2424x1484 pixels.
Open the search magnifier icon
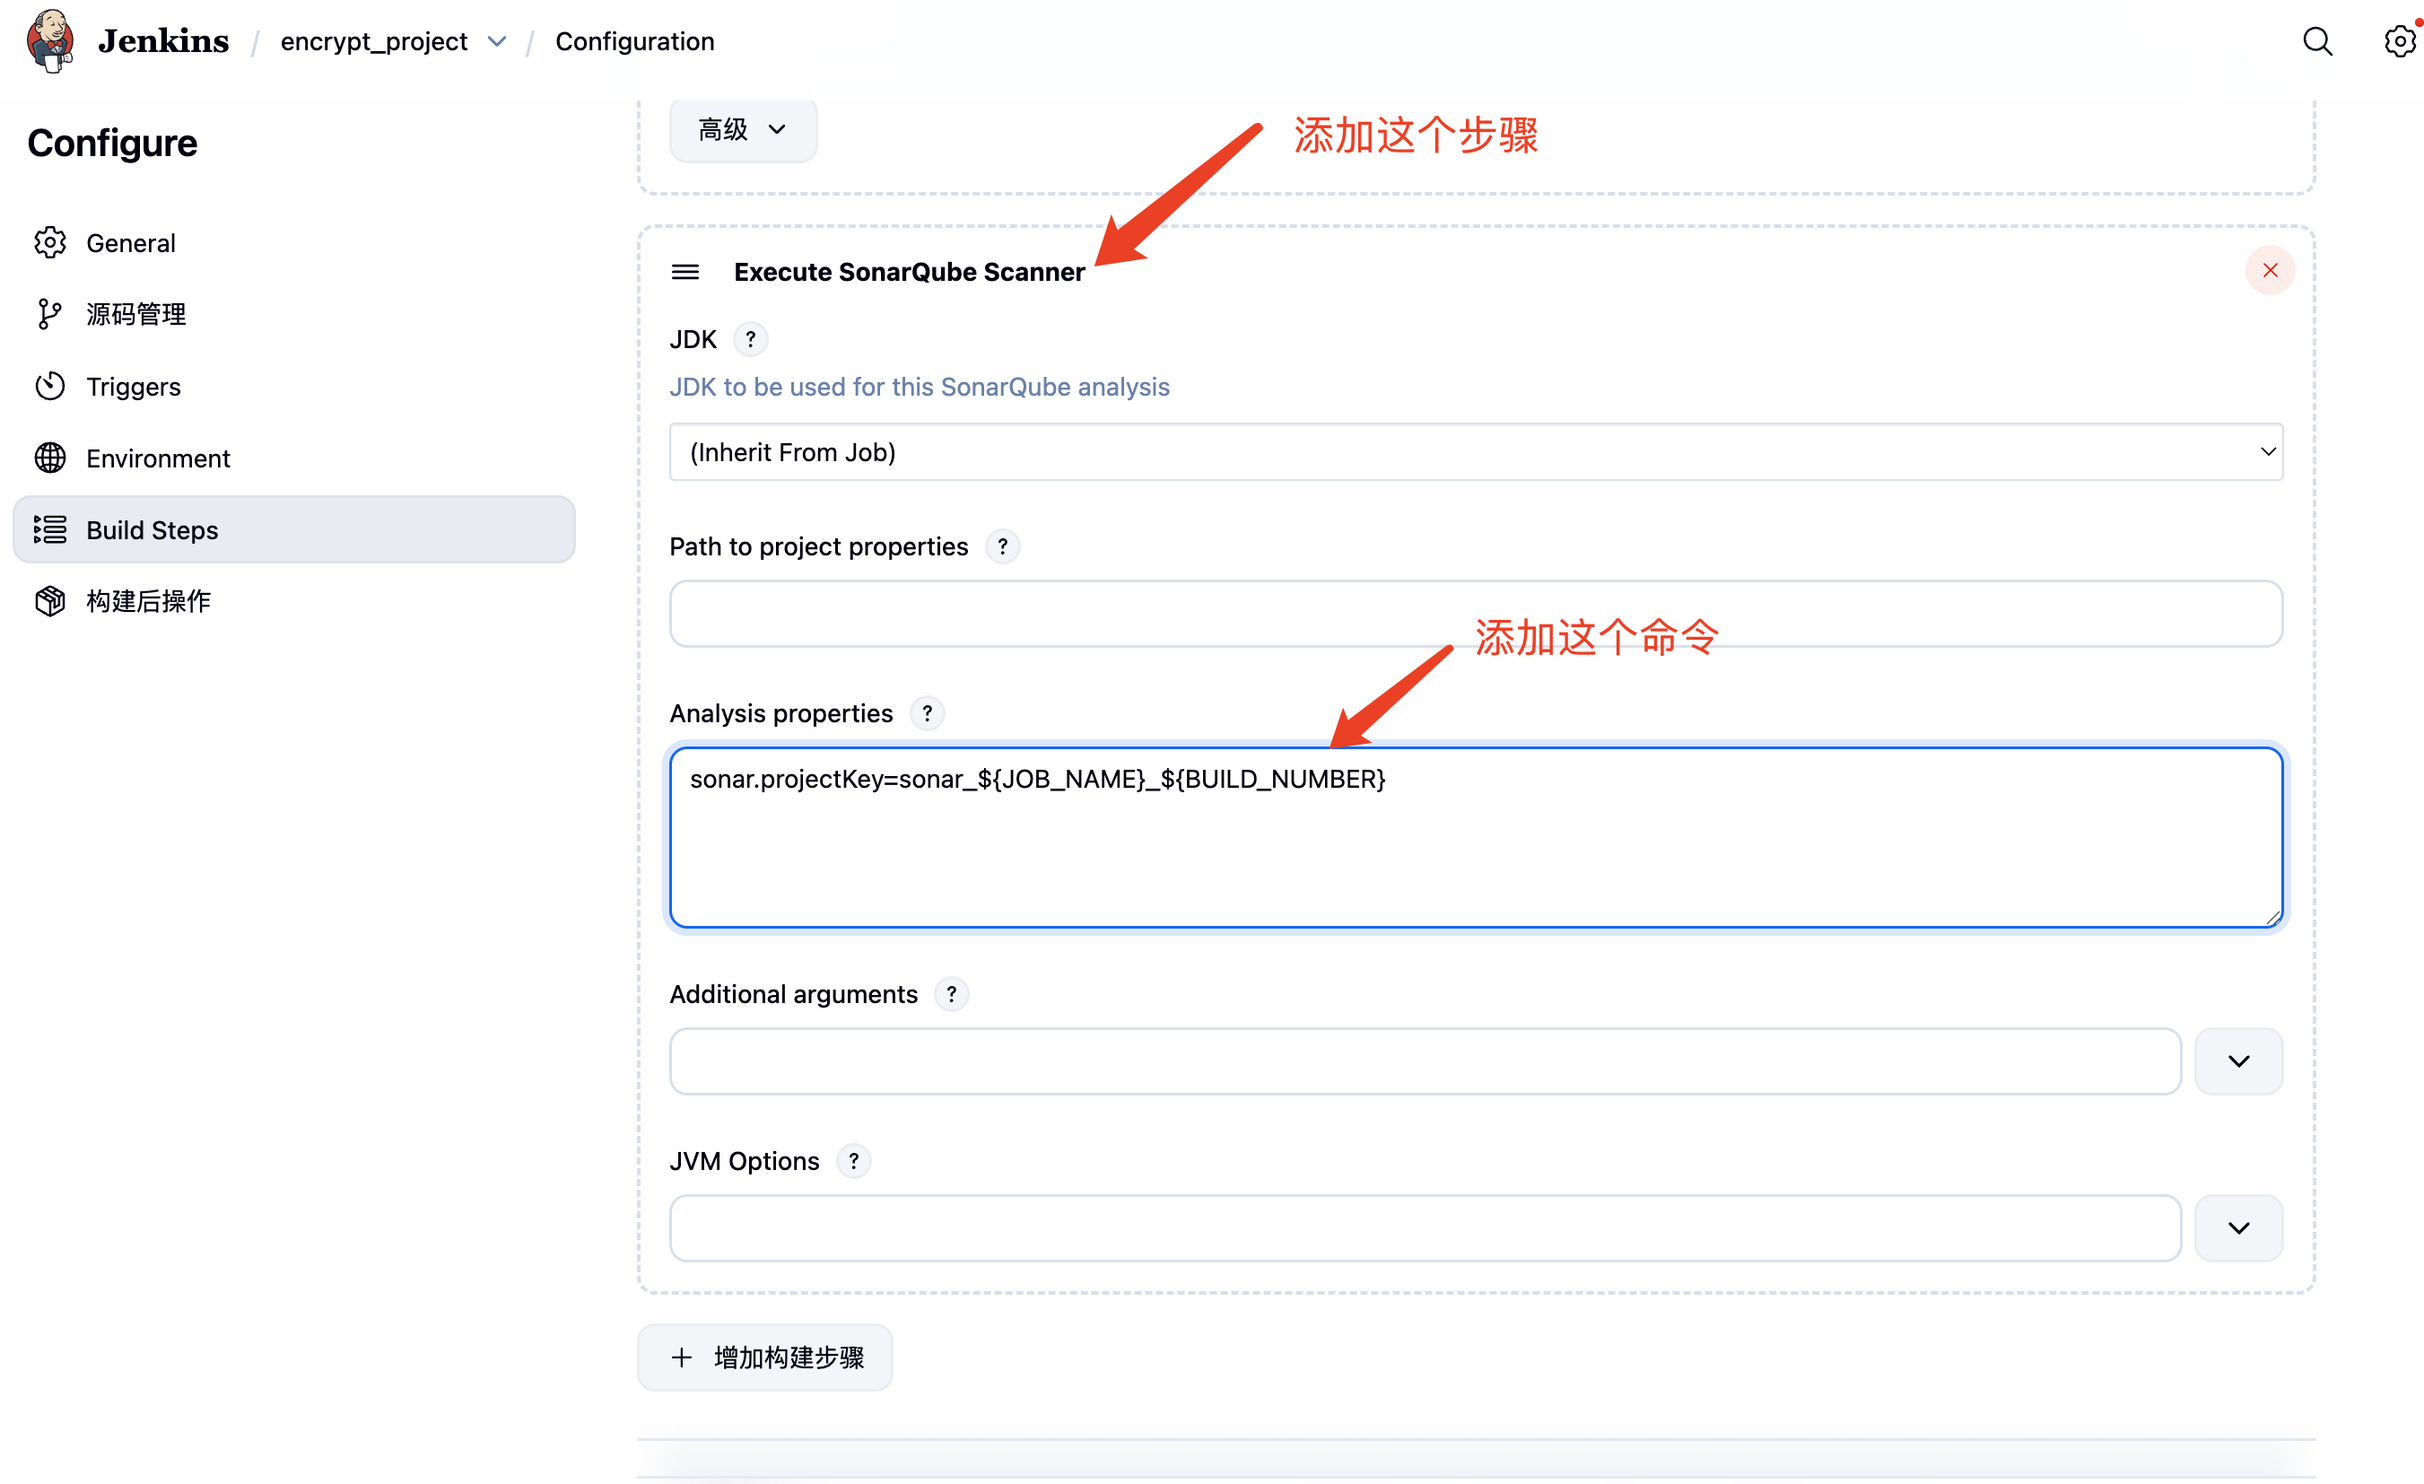tap(2318, 41)
